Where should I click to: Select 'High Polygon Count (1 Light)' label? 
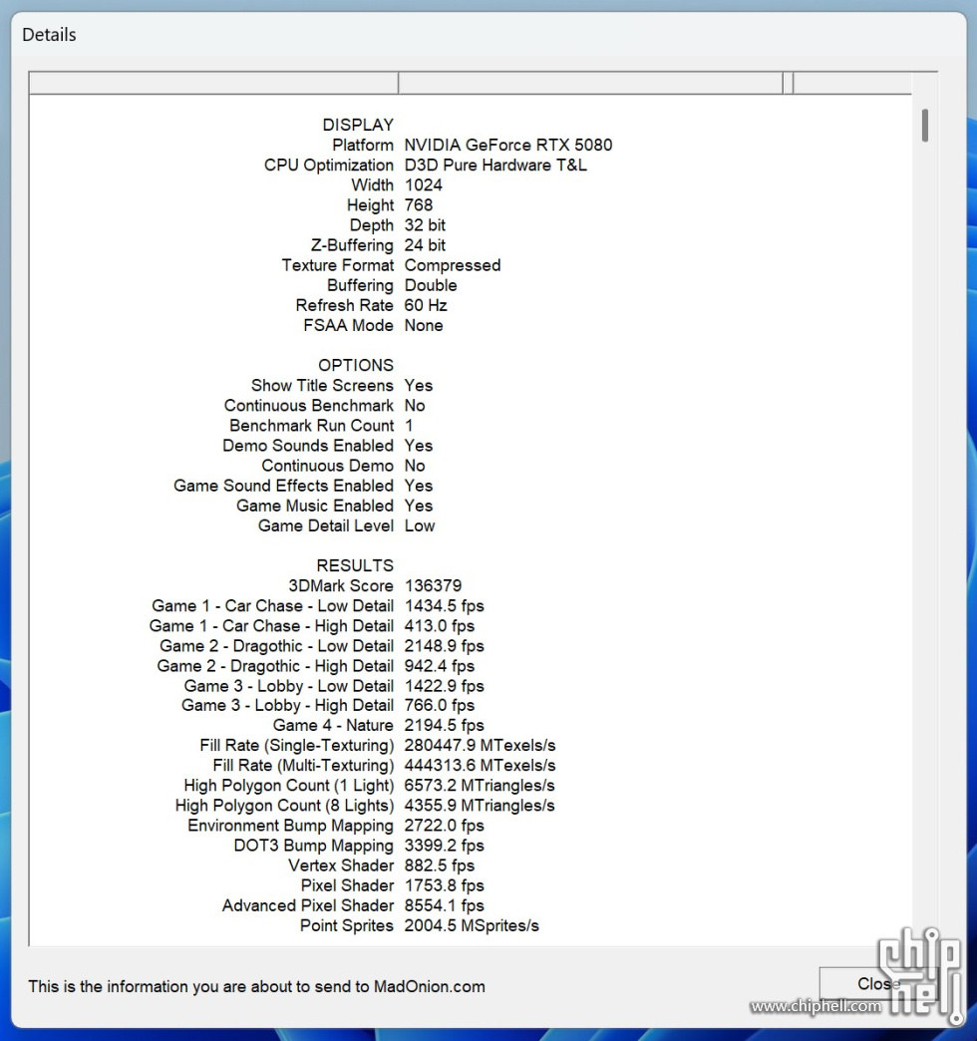(289, 786)
